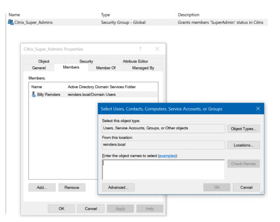Click the object names text box

[163, 169]
